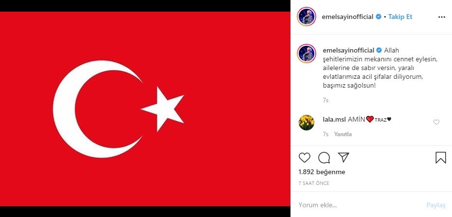Screen dimensions: 452x217
Task: Follow account via Takip Et
Action: click(400, 17)
